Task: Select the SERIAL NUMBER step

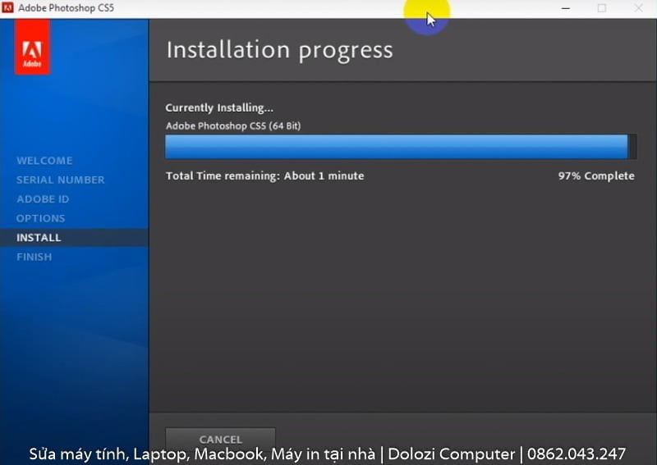Action: click(x=60, y=180)
